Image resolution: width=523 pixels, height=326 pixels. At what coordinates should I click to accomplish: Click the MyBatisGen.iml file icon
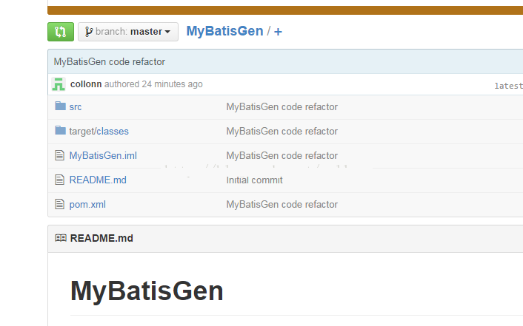pos(60,155)
